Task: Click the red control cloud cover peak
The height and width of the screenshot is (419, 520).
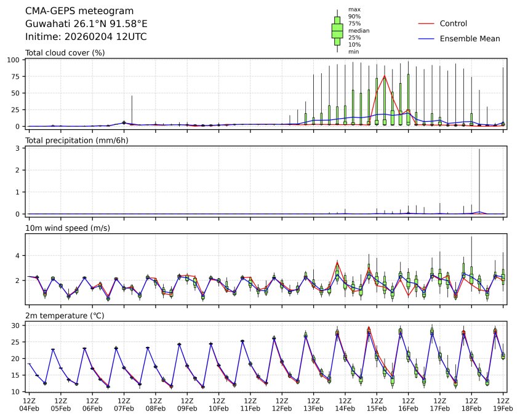Action: [x=385, y=76]
